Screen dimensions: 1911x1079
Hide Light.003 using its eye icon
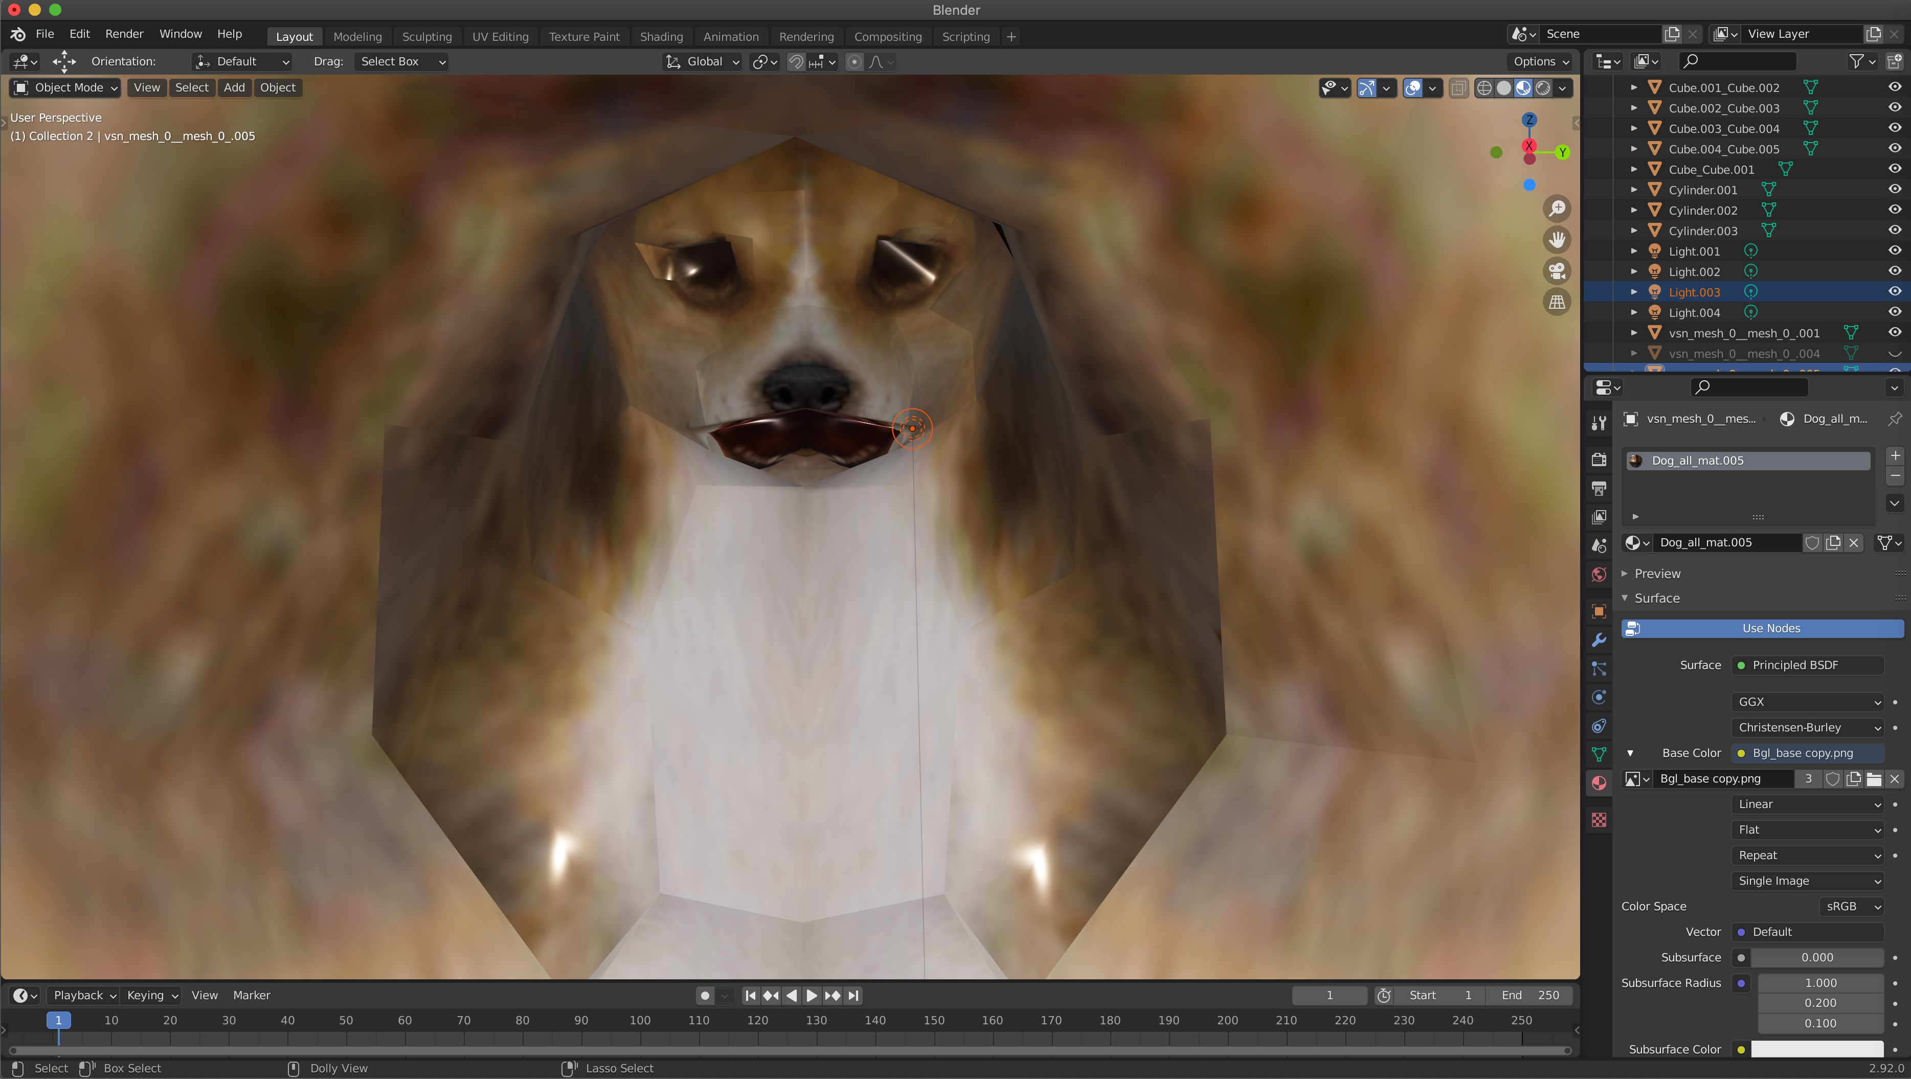click(x=1894, y=291)
